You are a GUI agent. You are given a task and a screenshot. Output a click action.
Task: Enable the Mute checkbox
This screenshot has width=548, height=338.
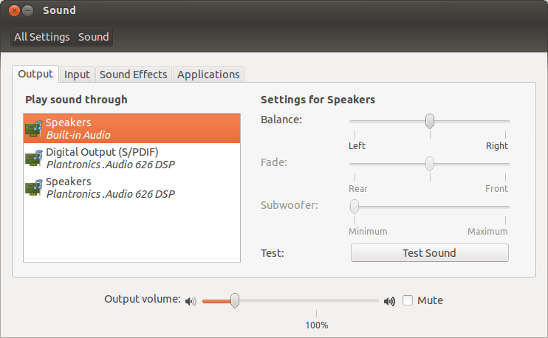(x=408, y=300)
